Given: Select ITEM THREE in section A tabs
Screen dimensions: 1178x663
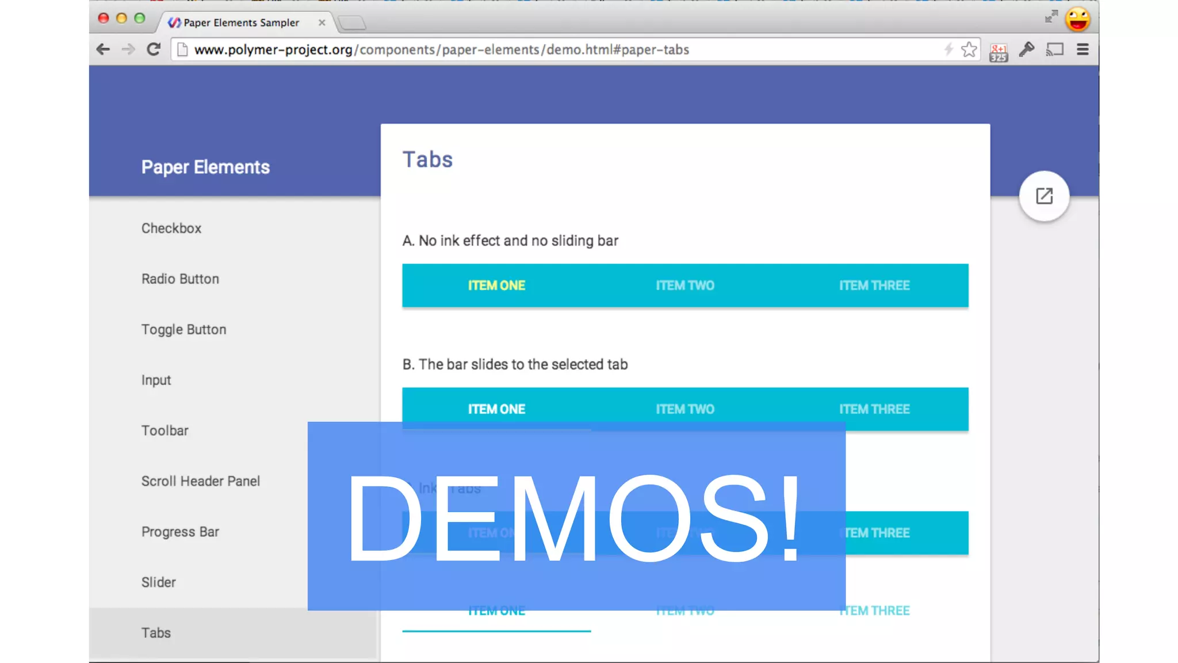Looking at the screenshot, I should (x=874, y=285).
